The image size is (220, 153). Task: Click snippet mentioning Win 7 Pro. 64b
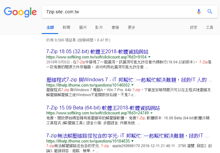point(128,92)
